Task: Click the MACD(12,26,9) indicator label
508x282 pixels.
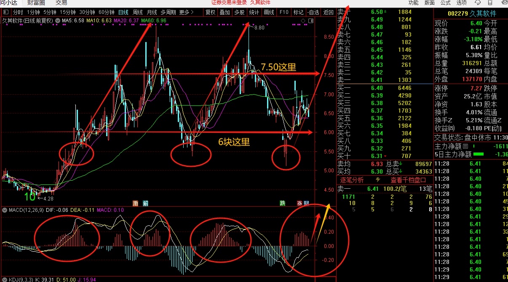Action: (x=26, y=210)
